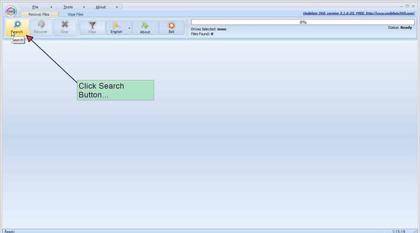Click the Exit toolbar button
The image size is (420, 233).
pyautogui.click(x=172, y=28)
